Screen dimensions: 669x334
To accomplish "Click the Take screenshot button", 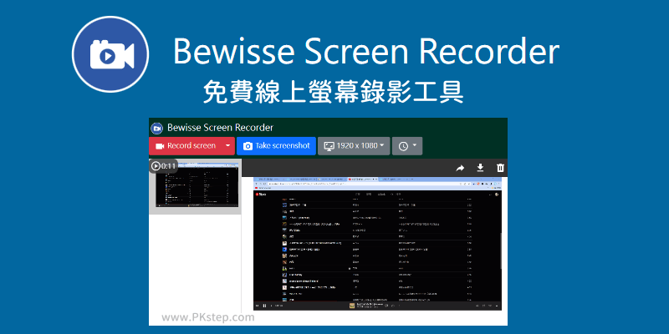I will 277,145.
